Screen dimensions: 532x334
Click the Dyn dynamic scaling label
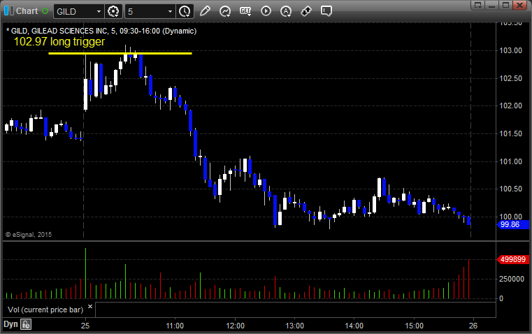(x=10, y=324)
